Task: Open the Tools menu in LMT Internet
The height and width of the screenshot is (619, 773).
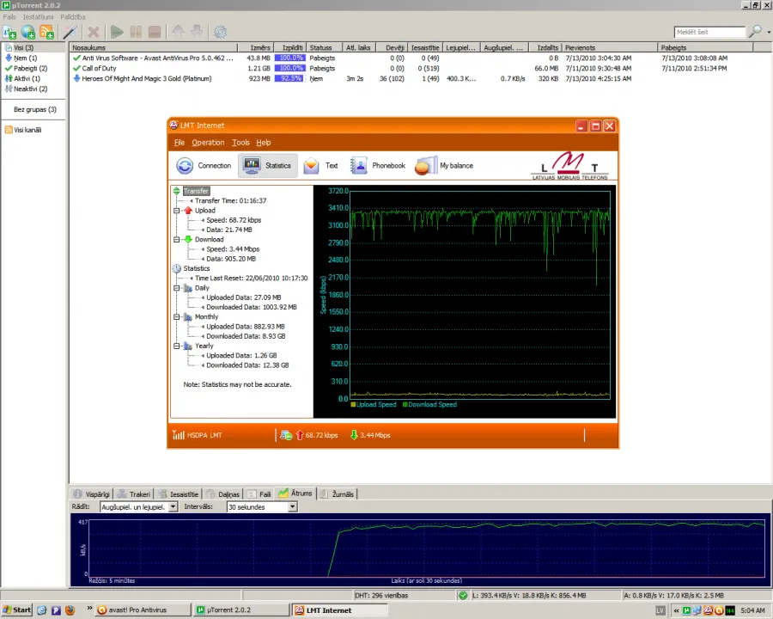Action: point(240,143)
